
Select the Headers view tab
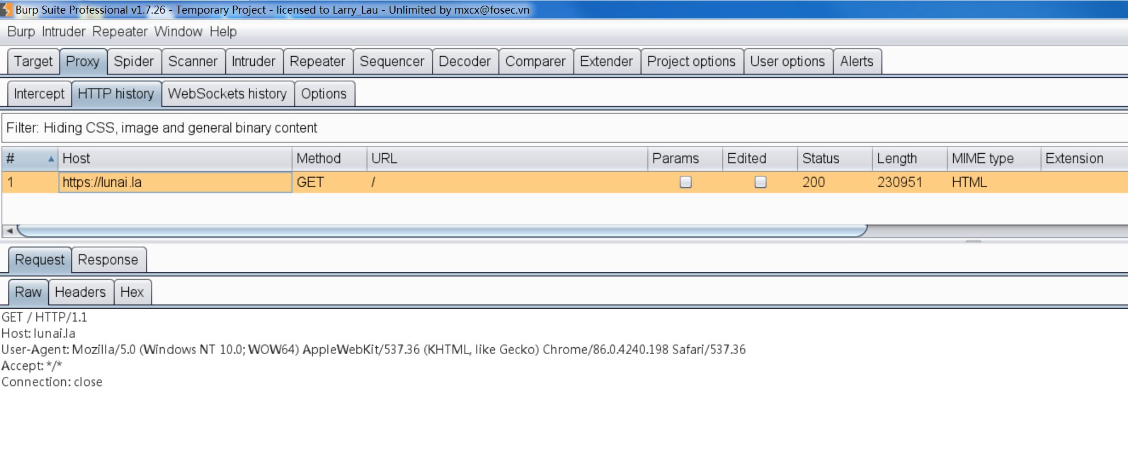coord(81,292)
